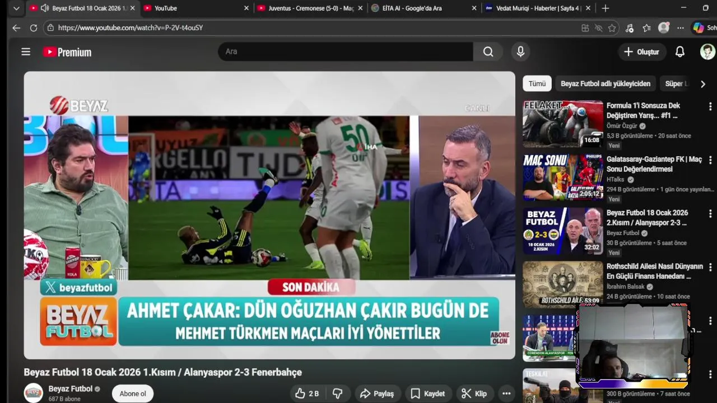Focus the Ara search field
The image size is (717, 403).
tap(346, 51)
